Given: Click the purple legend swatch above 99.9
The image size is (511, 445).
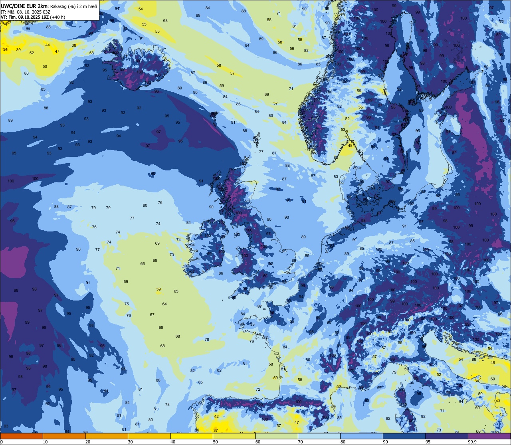Looking at the screenshot, I should [x=489, y=436].
